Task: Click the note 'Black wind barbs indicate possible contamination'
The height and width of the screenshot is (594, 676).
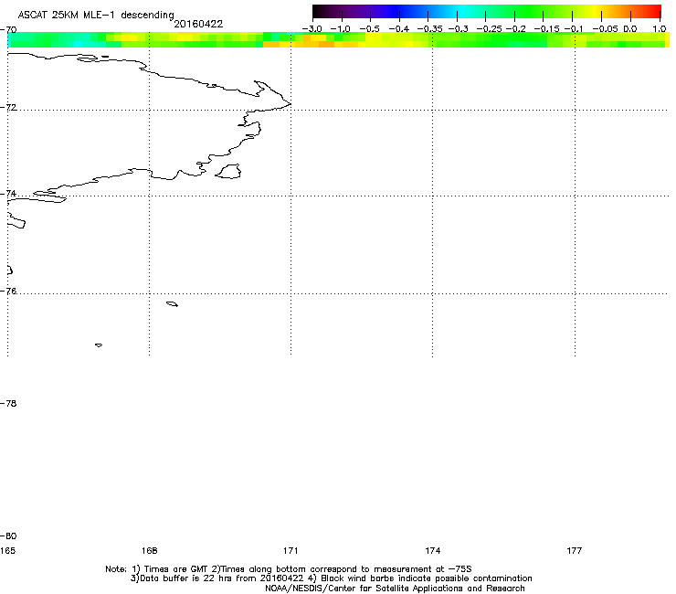Action: tap(427, 578)
